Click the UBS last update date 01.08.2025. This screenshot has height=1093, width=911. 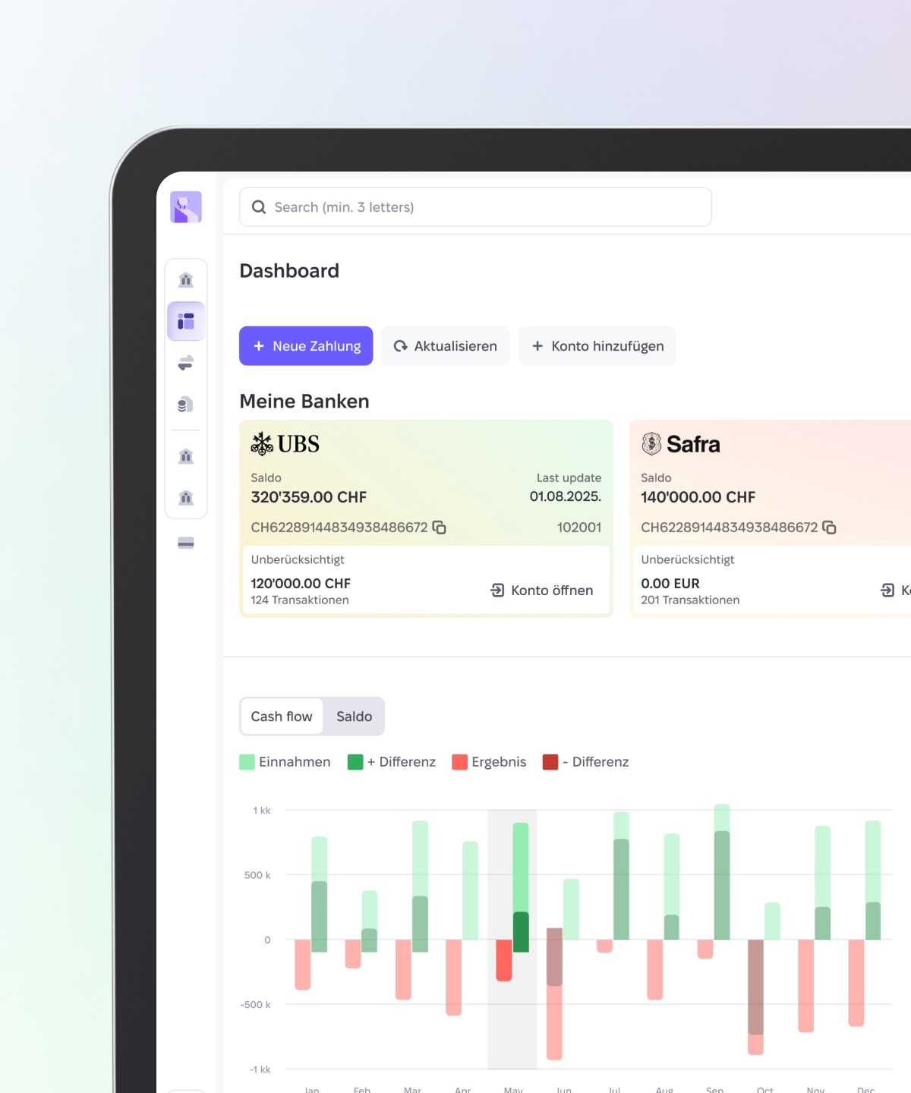coord(566,496)
